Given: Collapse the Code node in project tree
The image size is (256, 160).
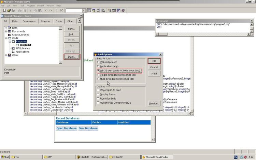Looking at the screenshot, I should coord(6,38).
